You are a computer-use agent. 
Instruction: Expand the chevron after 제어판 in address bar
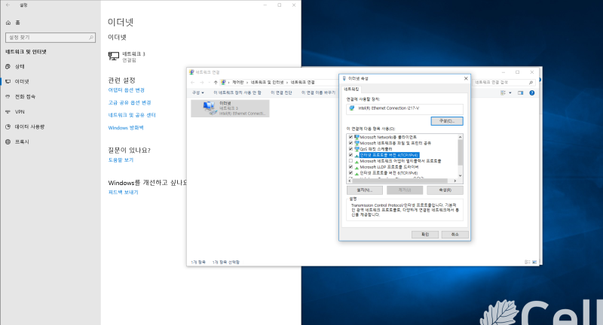[x=247, y=82]
